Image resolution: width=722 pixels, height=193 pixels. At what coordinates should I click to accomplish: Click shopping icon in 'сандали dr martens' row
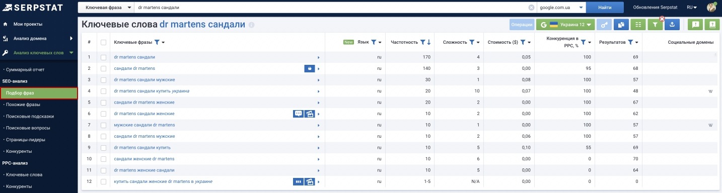click(x=310, y=68)
